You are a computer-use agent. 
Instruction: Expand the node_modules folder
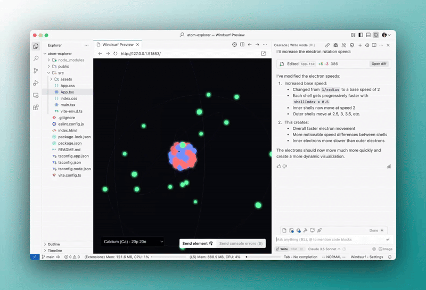click(x=68, y=60)
